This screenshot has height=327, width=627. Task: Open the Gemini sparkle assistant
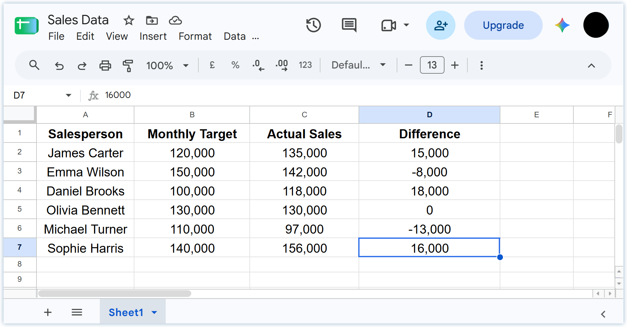pos(562,25)
